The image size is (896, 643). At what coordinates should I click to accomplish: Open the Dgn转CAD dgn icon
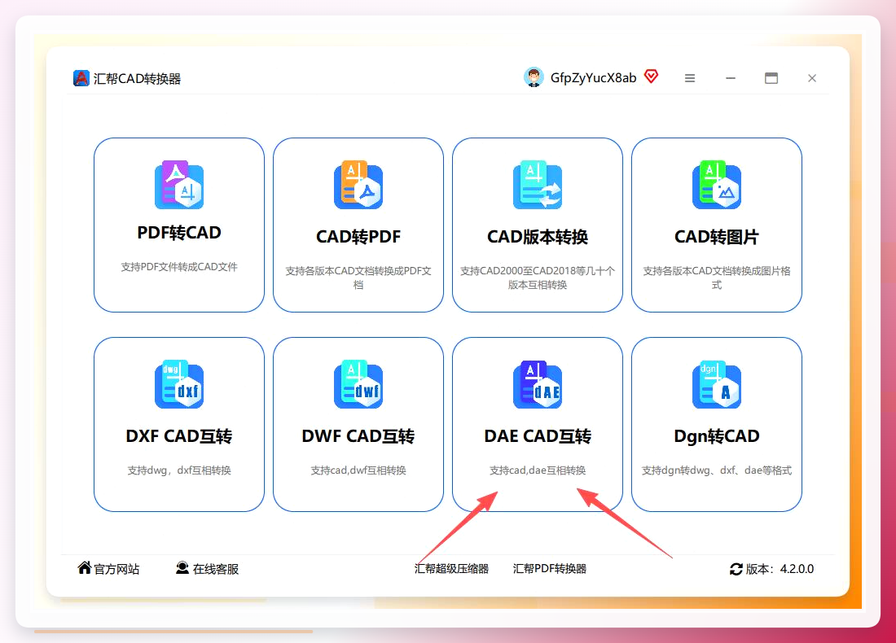point(717,384)
